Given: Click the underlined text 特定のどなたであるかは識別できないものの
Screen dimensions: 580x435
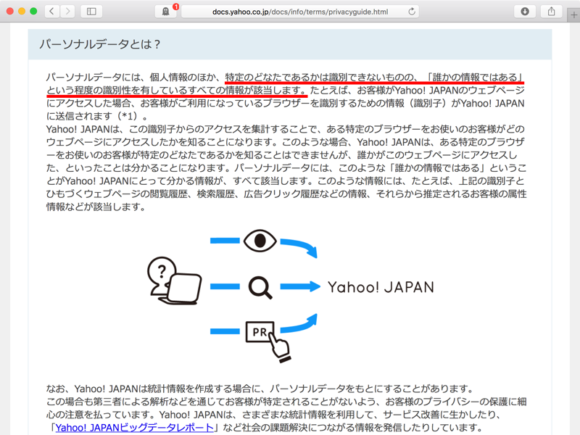Looking at the screenshot, I should point(320,78).
